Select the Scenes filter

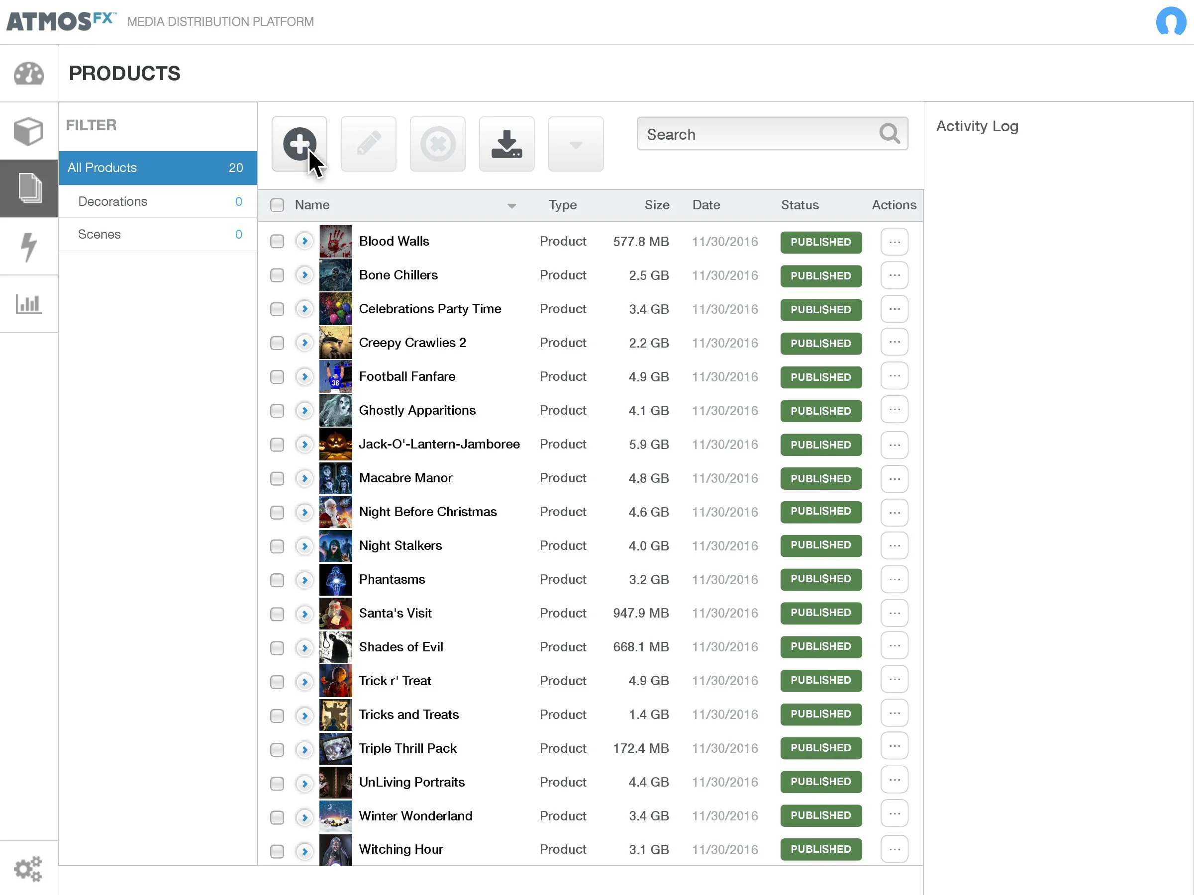point(158,234)
